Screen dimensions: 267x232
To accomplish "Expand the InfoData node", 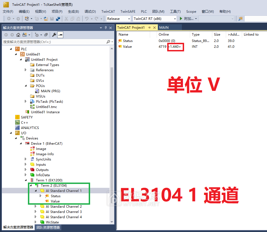I will point(25,175).
